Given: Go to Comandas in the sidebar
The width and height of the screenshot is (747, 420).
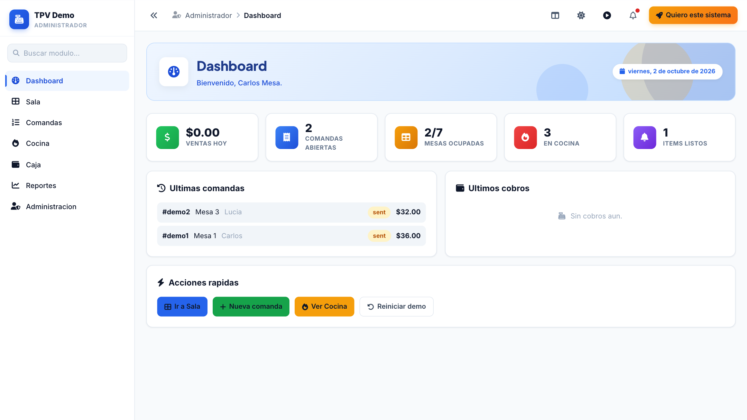Looking at the screenshot, I should point(67,123).
